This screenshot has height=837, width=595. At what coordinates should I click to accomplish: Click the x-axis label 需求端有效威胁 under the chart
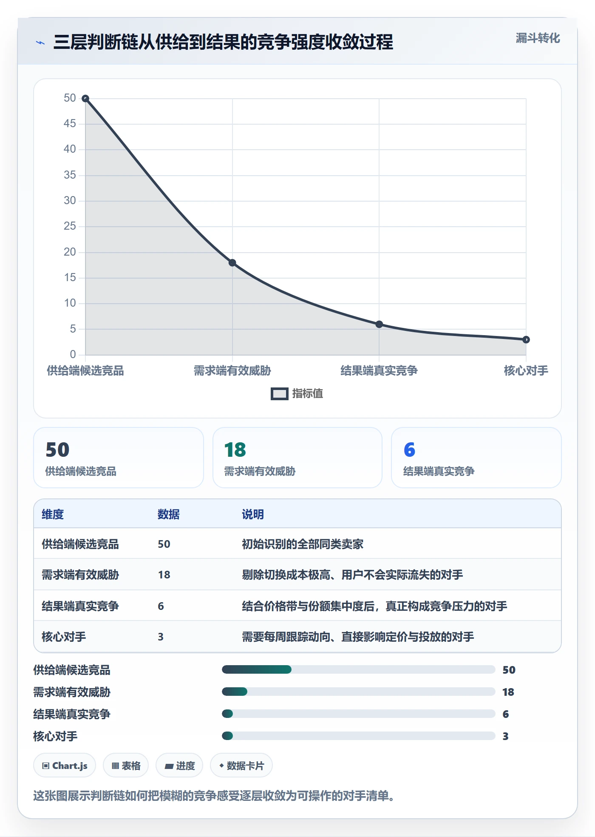coord(232,371)
